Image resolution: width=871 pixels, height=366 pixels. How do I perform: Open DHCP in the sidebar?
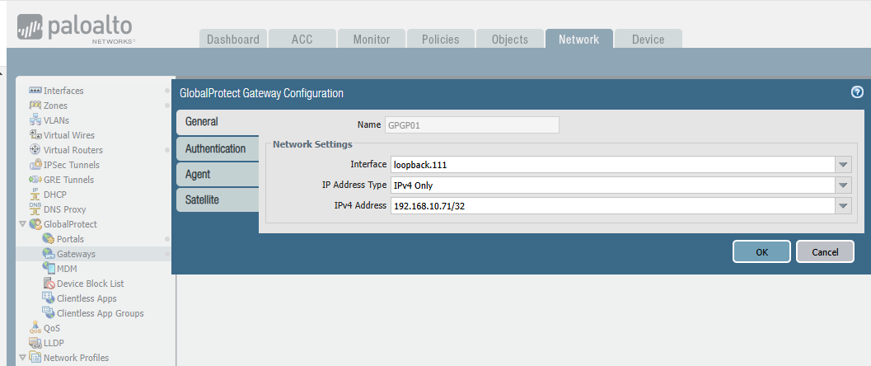click(x=55, y=195)
